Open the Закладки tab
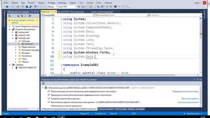This screenshot has height=118, width=210. [140, 109]
